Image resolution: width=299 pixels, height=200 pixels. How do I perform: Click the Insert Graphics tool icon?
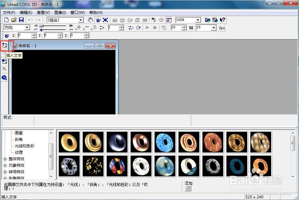tap(5, 61)
